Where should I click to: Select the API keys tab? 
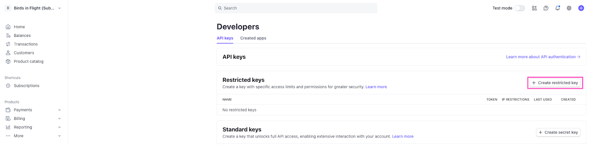click(x=225, y=38)
